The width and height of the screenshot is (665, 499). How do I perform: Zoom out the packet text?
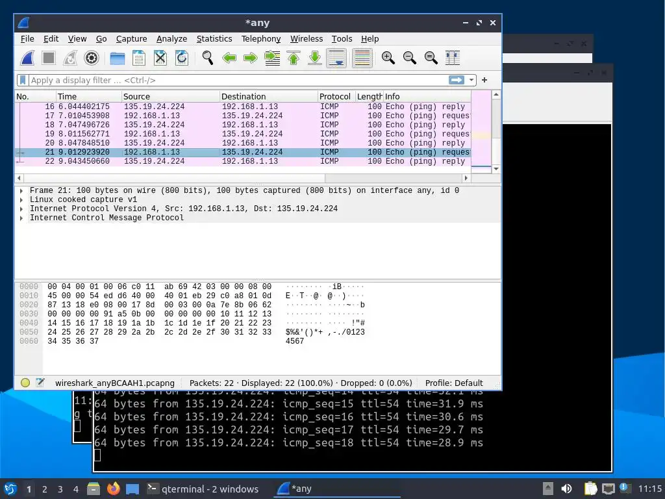[x=409, y=58]
